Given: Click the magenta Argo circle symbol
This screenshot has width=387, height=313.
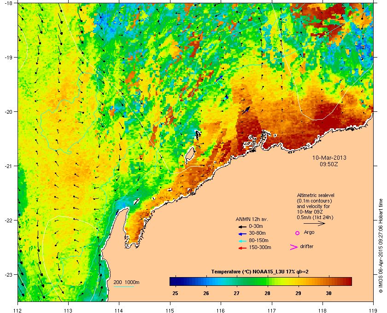Looking at the screenshot, I should [298, 233].
